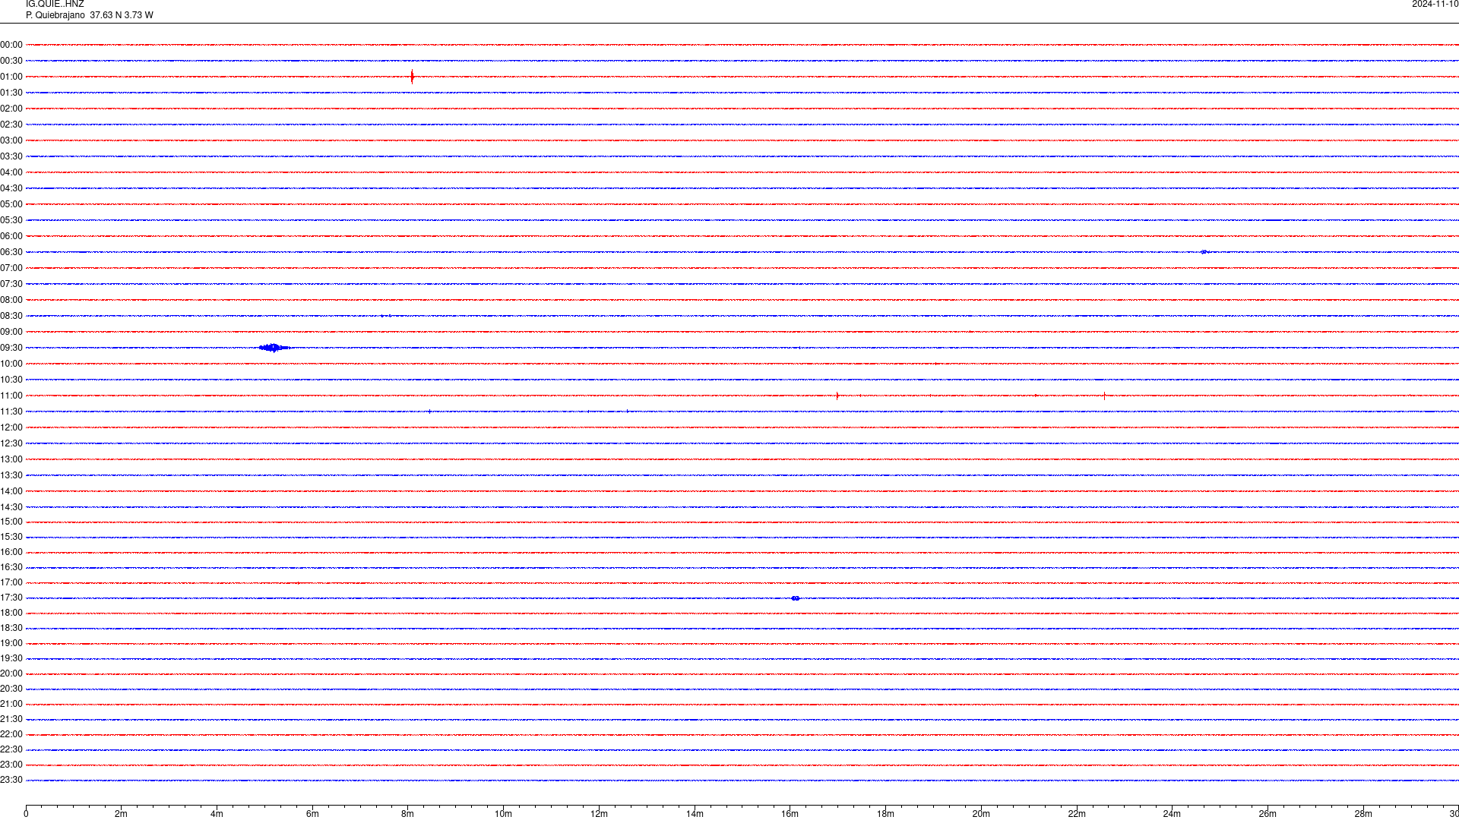Click the 12m tick label on the axis

click(599, 814)
